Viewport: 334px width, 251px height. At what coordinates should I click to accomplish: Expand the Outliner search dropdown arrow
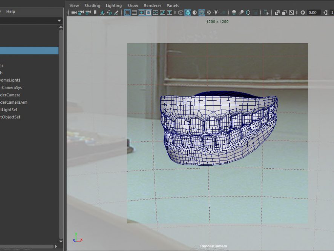(59, 21)
